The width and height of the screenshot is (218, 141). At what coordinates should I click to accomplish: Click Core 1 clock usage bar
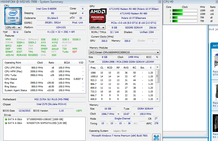(185, 14)
